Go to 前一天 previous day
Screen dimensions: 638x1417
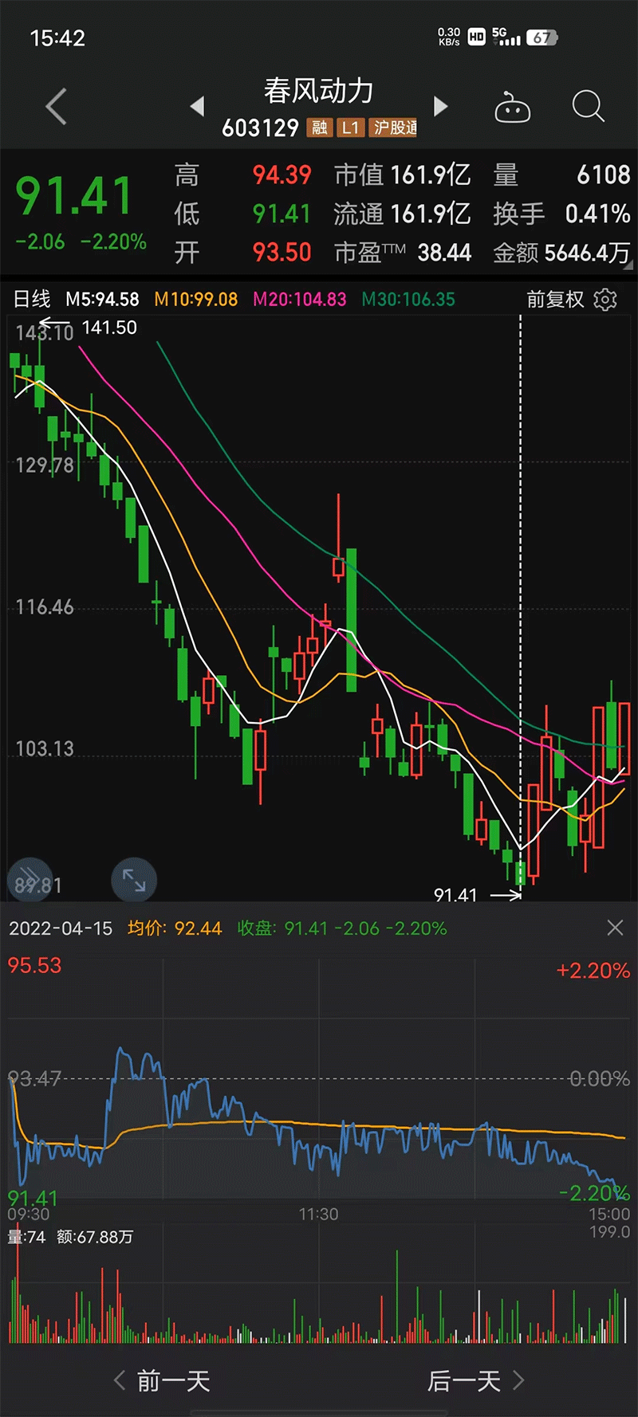162,1380
